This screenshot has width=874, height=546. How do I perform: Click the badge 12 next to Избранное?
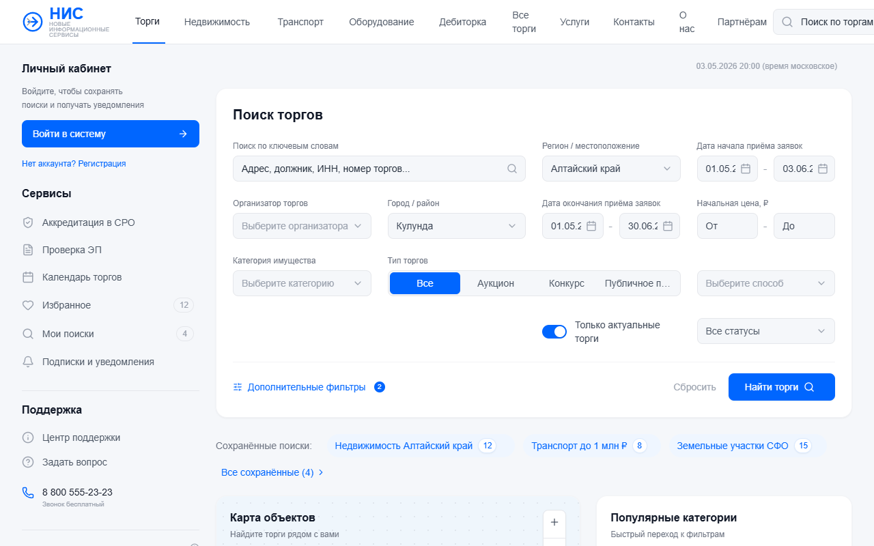[184, 305]
